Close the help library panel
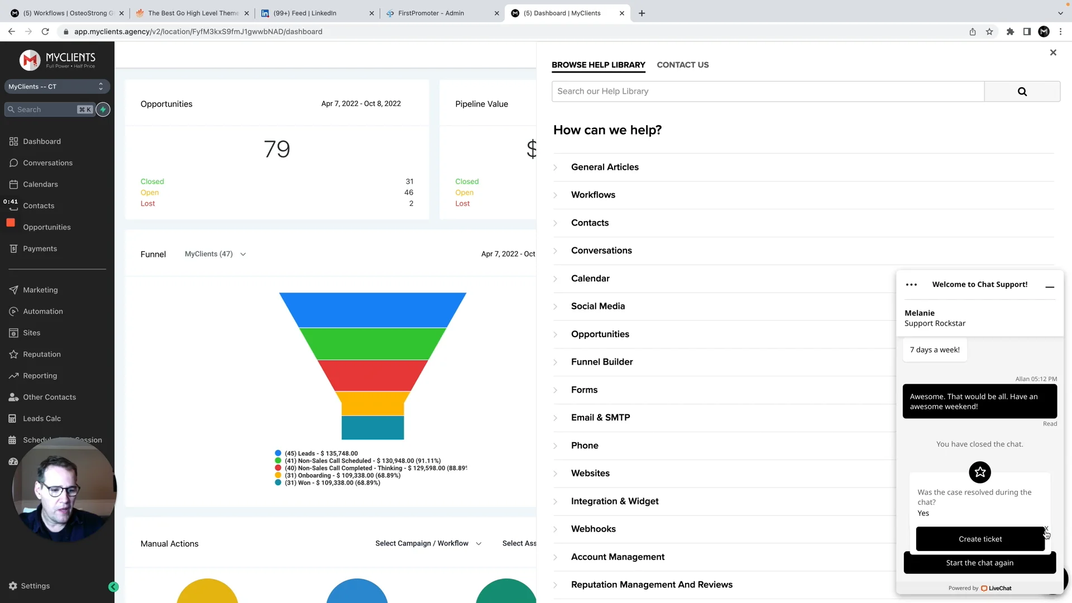The image size is (1072, 603). (x=1053, y=52)
